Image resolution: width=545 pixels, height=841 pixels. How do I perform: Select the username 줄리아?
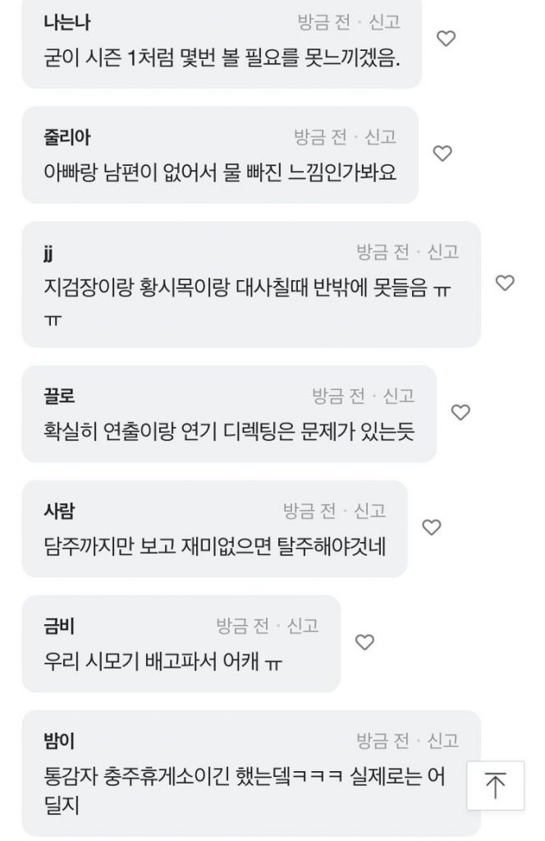coord(66,137)
